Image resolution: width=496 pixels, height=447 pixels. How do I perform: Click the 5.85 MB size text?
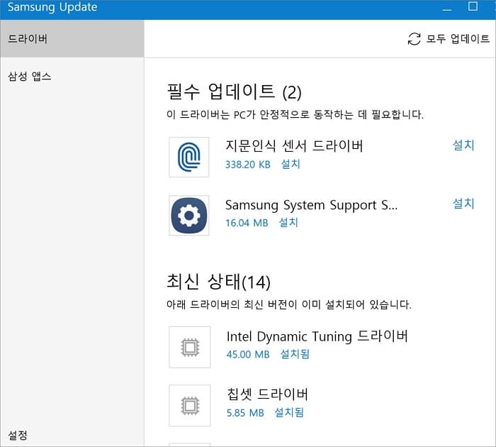click(x=245, y=412)
